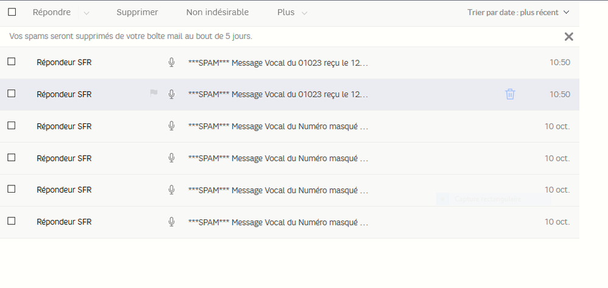This screenshot has width=608, height=288.
Task: Click the trash icon on the highlighted message
Action: (510, 94)
